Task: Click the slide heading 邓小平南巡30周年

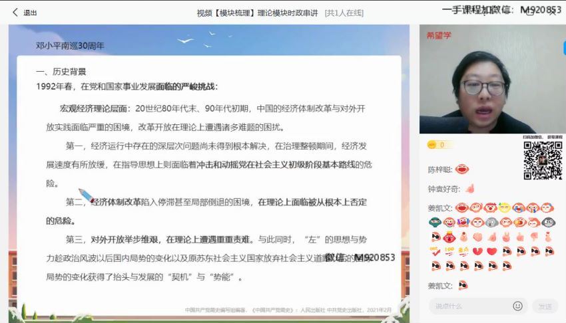Action: point(70,46)
